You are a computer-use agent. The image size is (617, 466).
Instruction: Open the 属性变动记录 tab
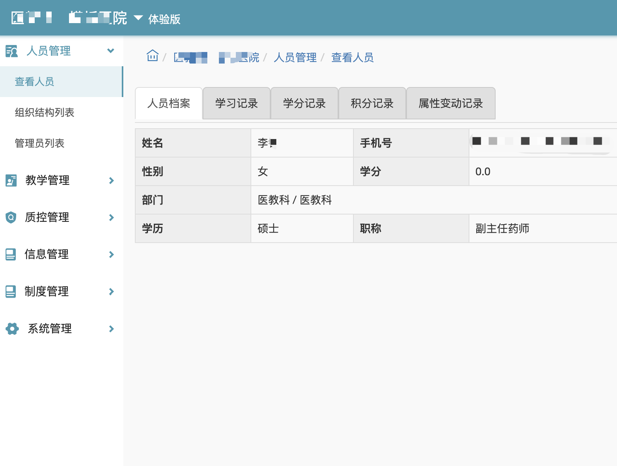pos(451,103)
